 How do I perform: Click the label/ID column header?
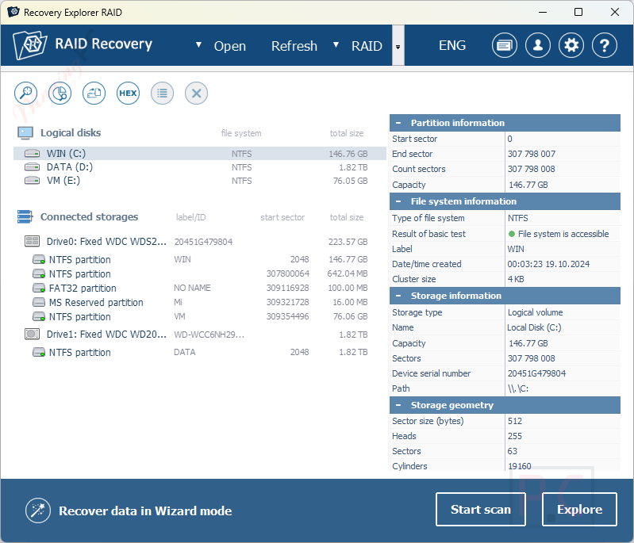191,217
